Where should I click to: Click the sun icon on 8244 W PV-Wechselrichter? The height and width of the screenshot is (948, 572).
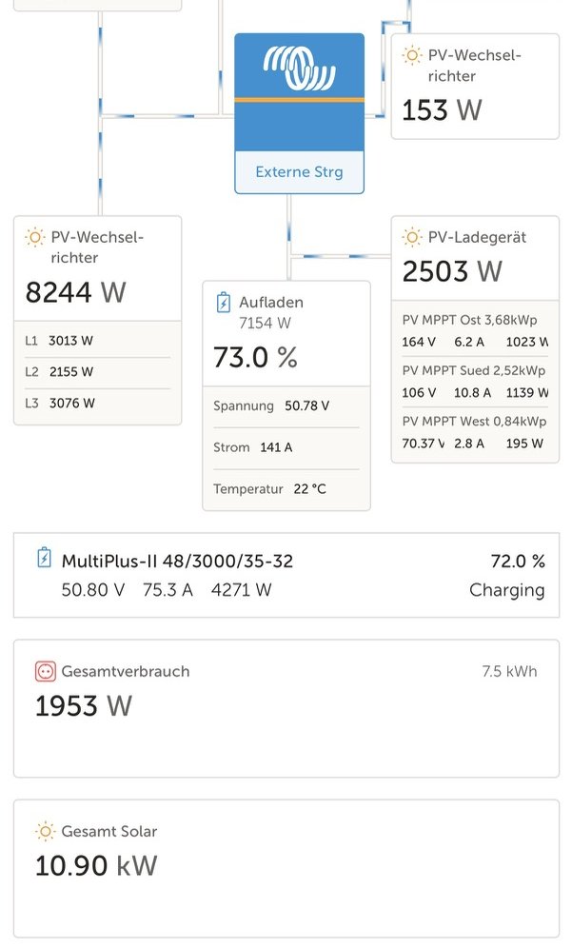pos(34,238)
